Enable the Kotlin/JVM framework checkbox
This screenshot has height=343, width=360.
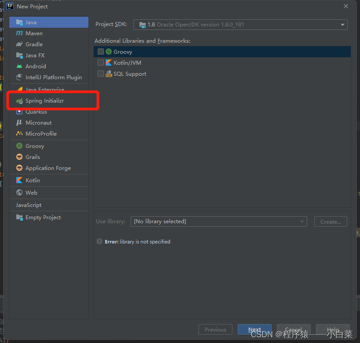pos(100,63)
